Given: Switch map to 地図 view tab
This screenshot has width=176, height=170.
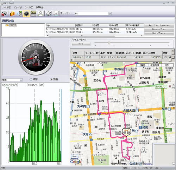Looking at the screenshot, I should (x=143, y=65).
